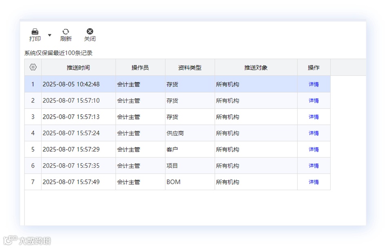Click the 资料类型 column header
Viewport: 389px width, 248px height.
(x=190, y=68)
